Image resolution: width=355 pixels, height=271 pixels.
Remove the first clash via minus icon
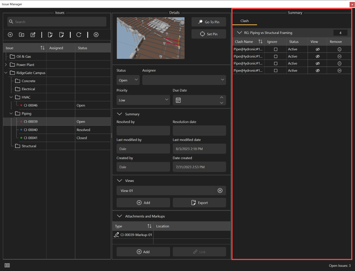click(339, 49)
